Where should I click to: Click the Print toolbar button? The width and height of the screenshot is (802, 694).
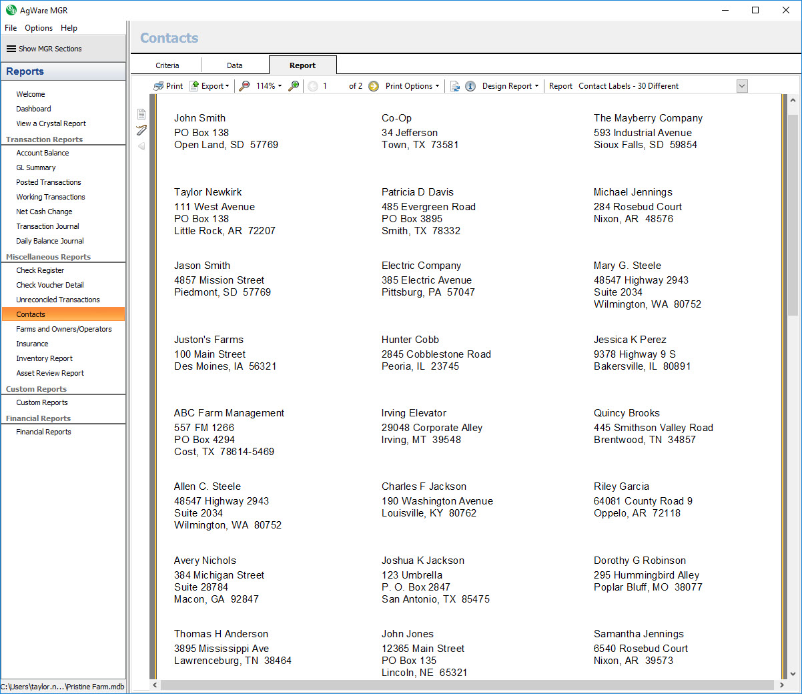pyautogui.click(x=167, y=86)
